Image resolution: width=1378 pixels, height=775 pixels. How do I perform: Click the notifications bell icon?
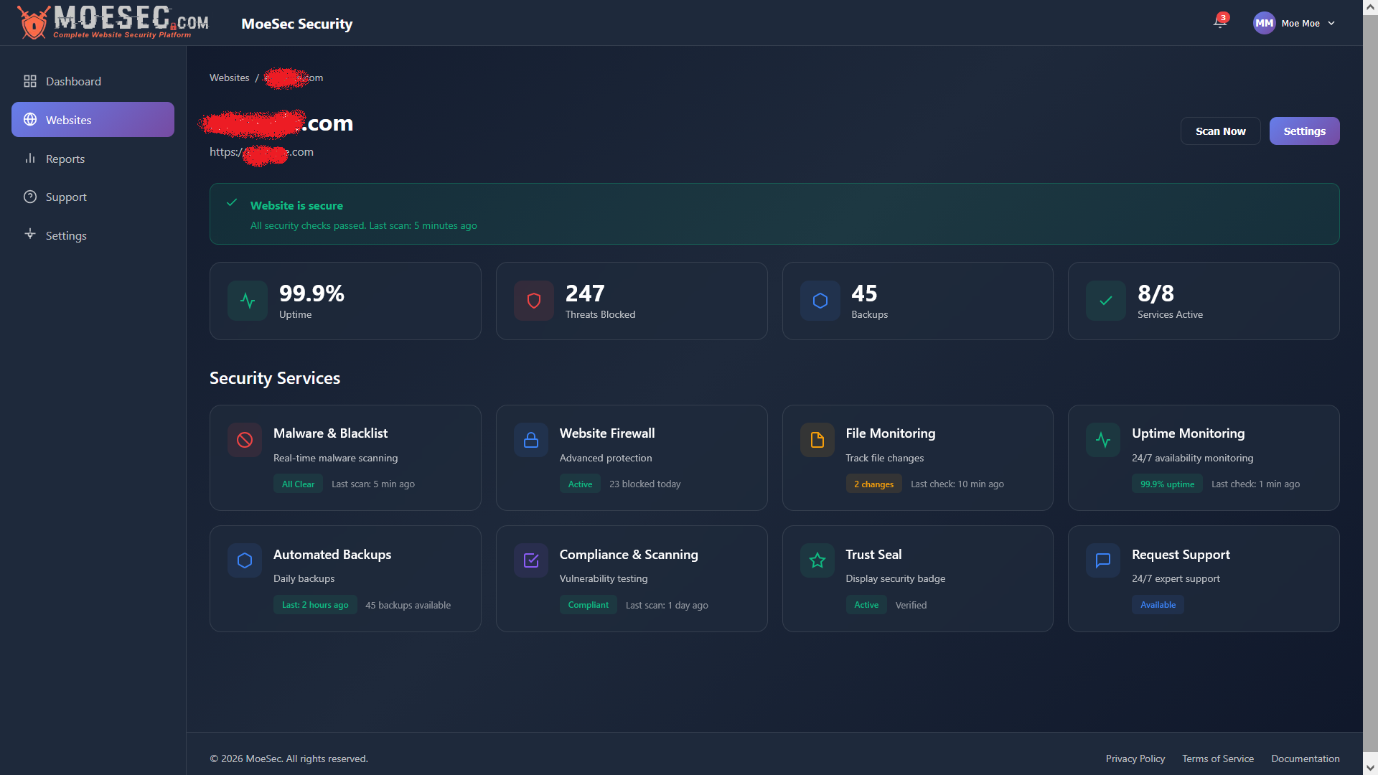(x=1219, y=22)
